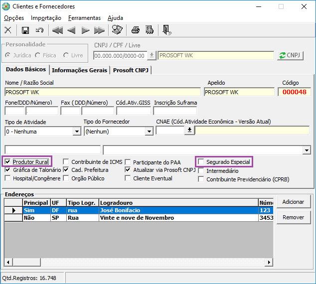316x284 pixels.
Task: Click the SP cell in address grid
Action: 58,218
